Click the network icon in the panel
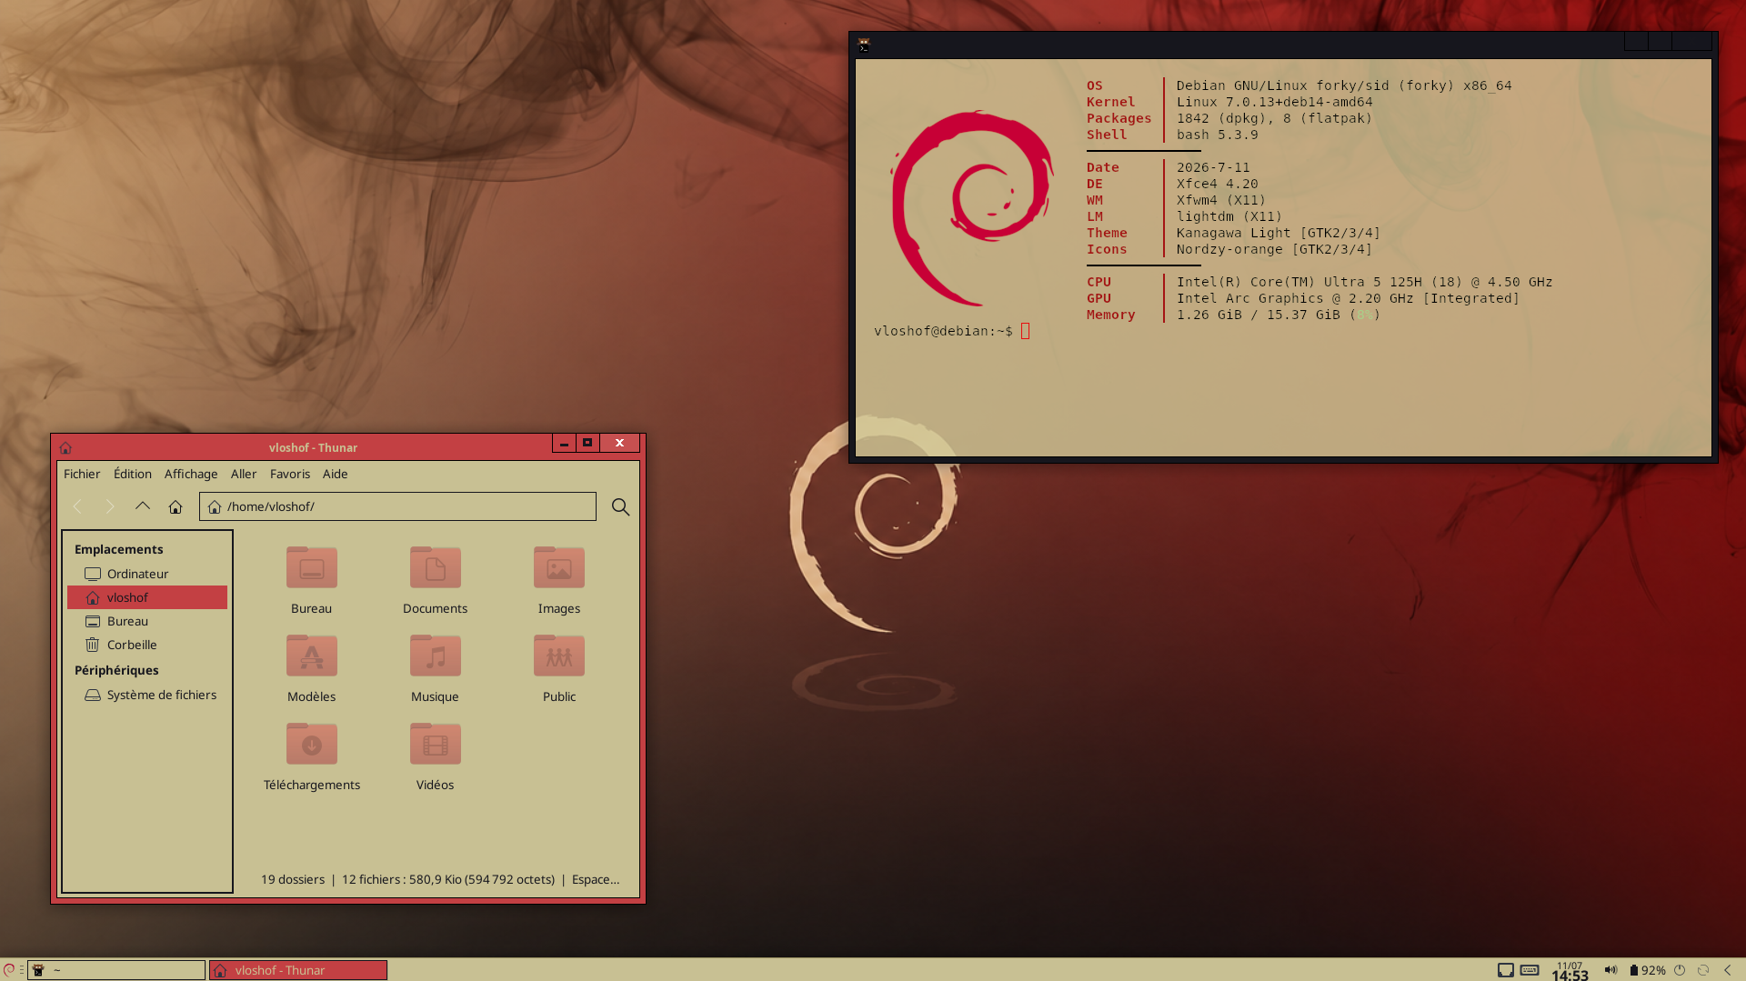The height and width of the screenshot is (981, 1746). point(1506,970)
